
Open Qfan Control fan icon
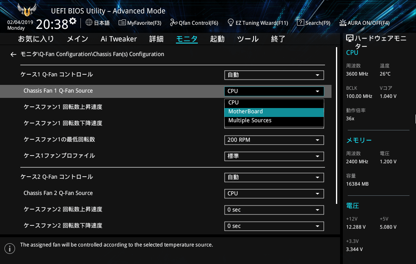[x=173, y=23]
